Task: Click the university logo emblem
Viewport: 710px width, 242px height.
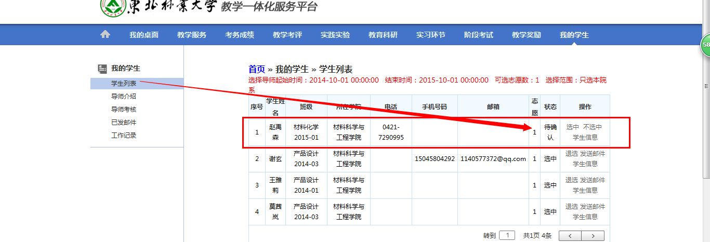Action: 111,6
